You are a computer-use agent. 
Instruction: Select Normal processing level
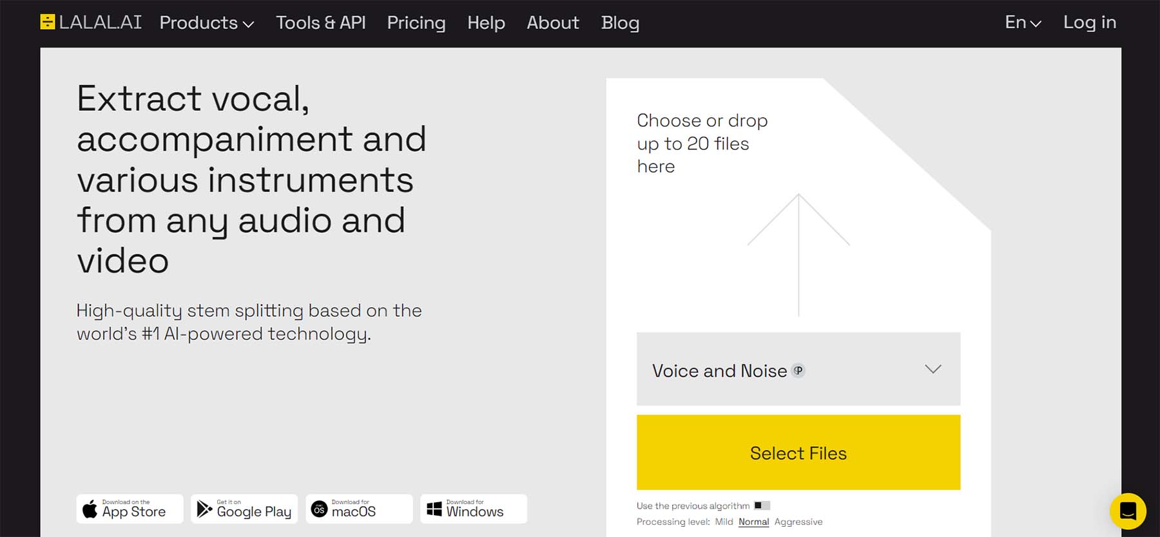coord(754,522)
